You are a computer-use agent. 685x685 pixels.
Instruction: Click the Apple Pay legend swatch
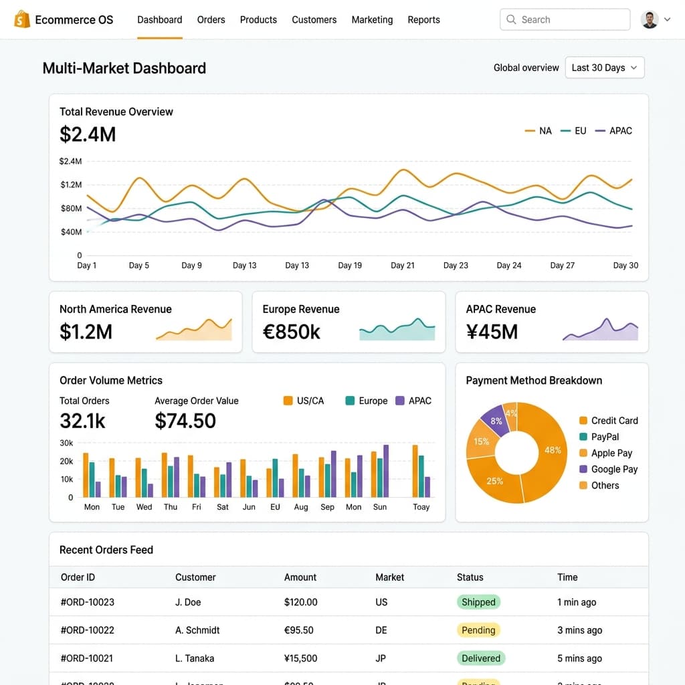(x=583, y=453)
